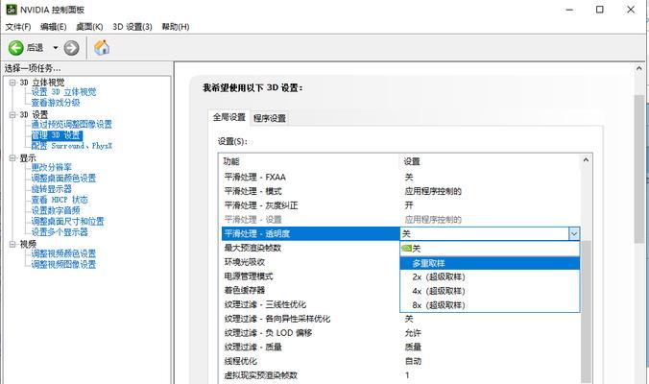Select 管理 3D 设置 in the tree
Screen dimensions: 649x384
click(57, 135)
